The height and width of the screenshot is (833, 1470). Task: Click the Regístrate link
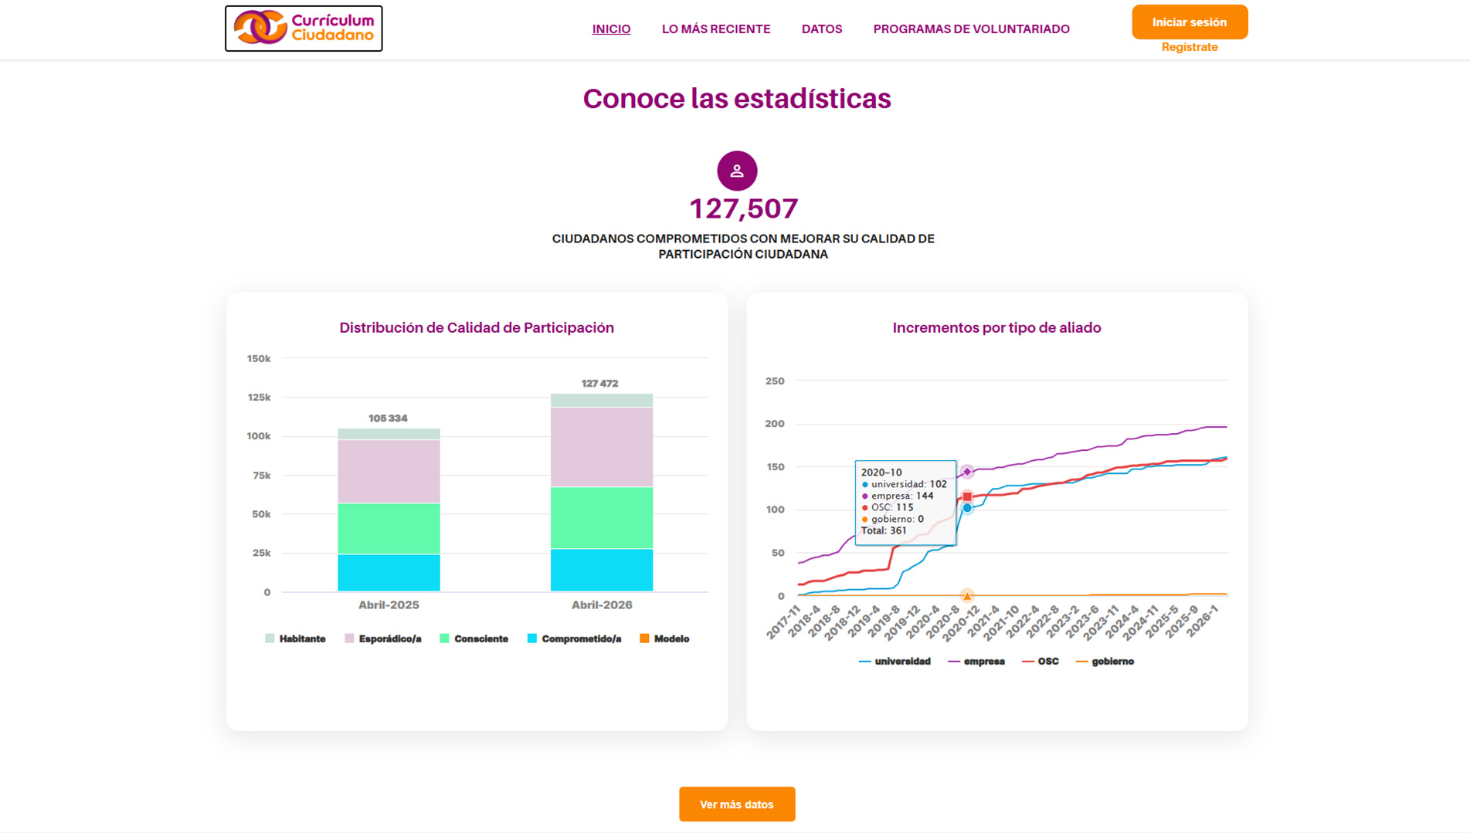coord(1189,47)
